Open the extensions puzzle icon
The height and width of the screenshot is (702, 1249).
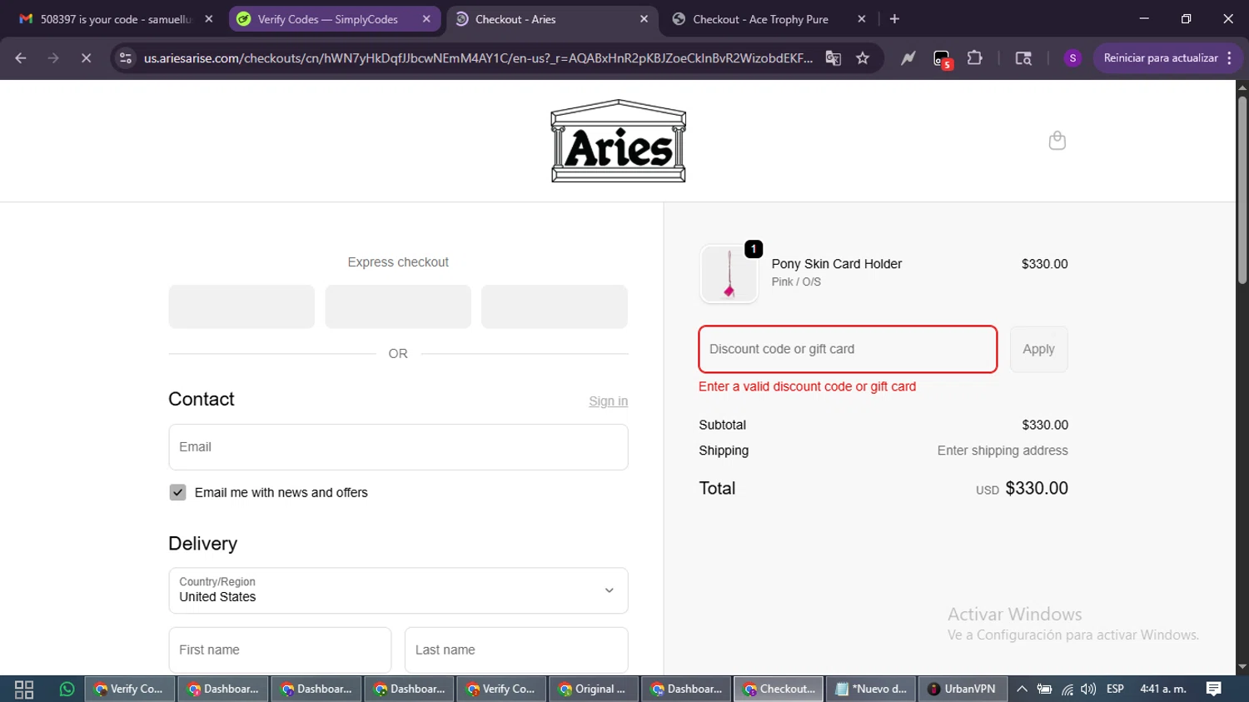coord(974,57)
